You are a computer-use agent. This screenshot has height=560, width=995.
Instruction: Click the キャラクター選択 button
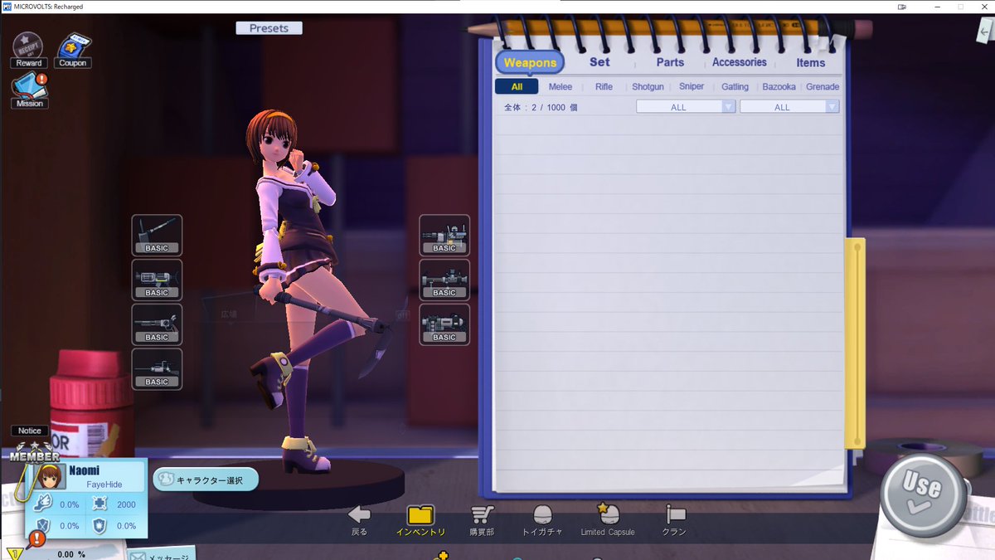[206, 480]
